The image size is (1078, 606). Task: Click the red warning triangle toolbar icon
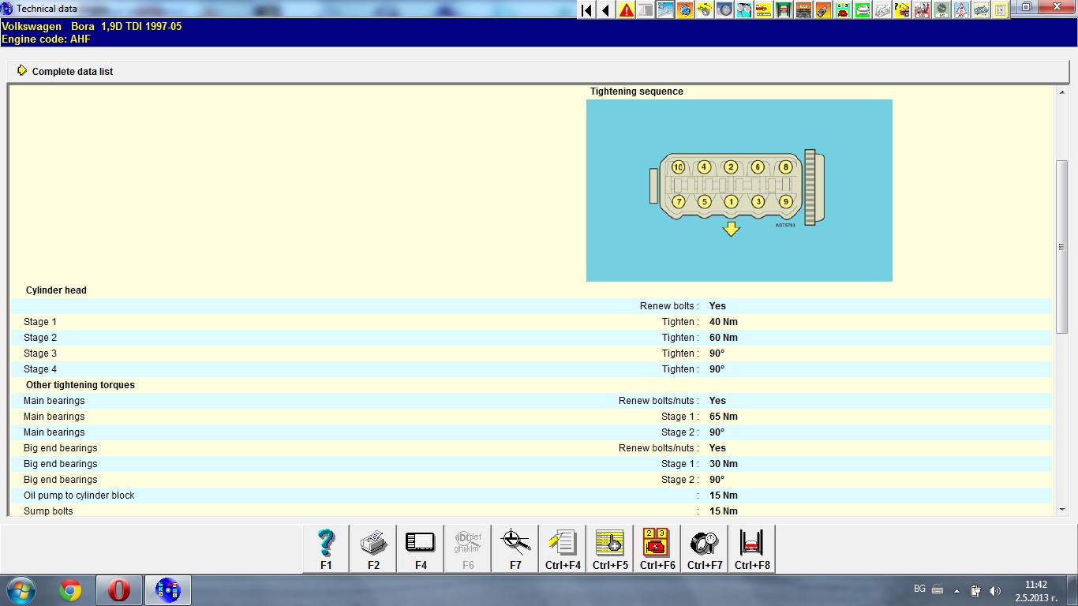pos(627,10)
